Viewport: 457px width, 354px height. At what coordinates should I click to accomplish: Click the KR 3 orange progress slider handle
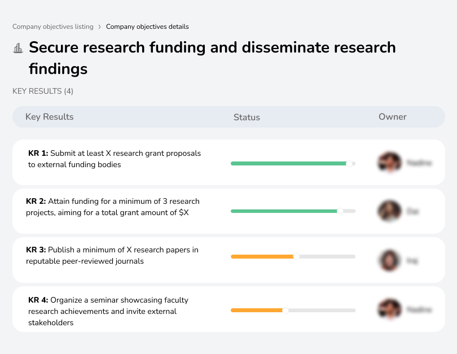(296, 256)
